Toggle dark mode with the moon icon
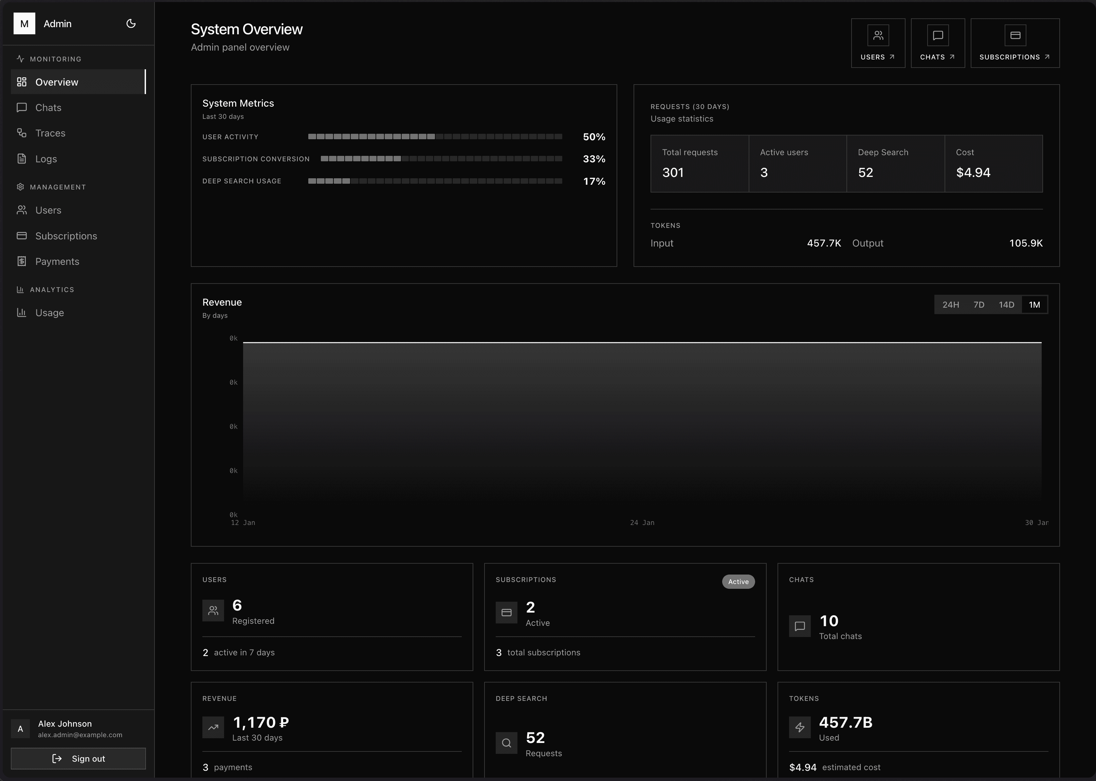This screenshot has width=1096, height=781. pyautogui.click(x=131, y=23)
